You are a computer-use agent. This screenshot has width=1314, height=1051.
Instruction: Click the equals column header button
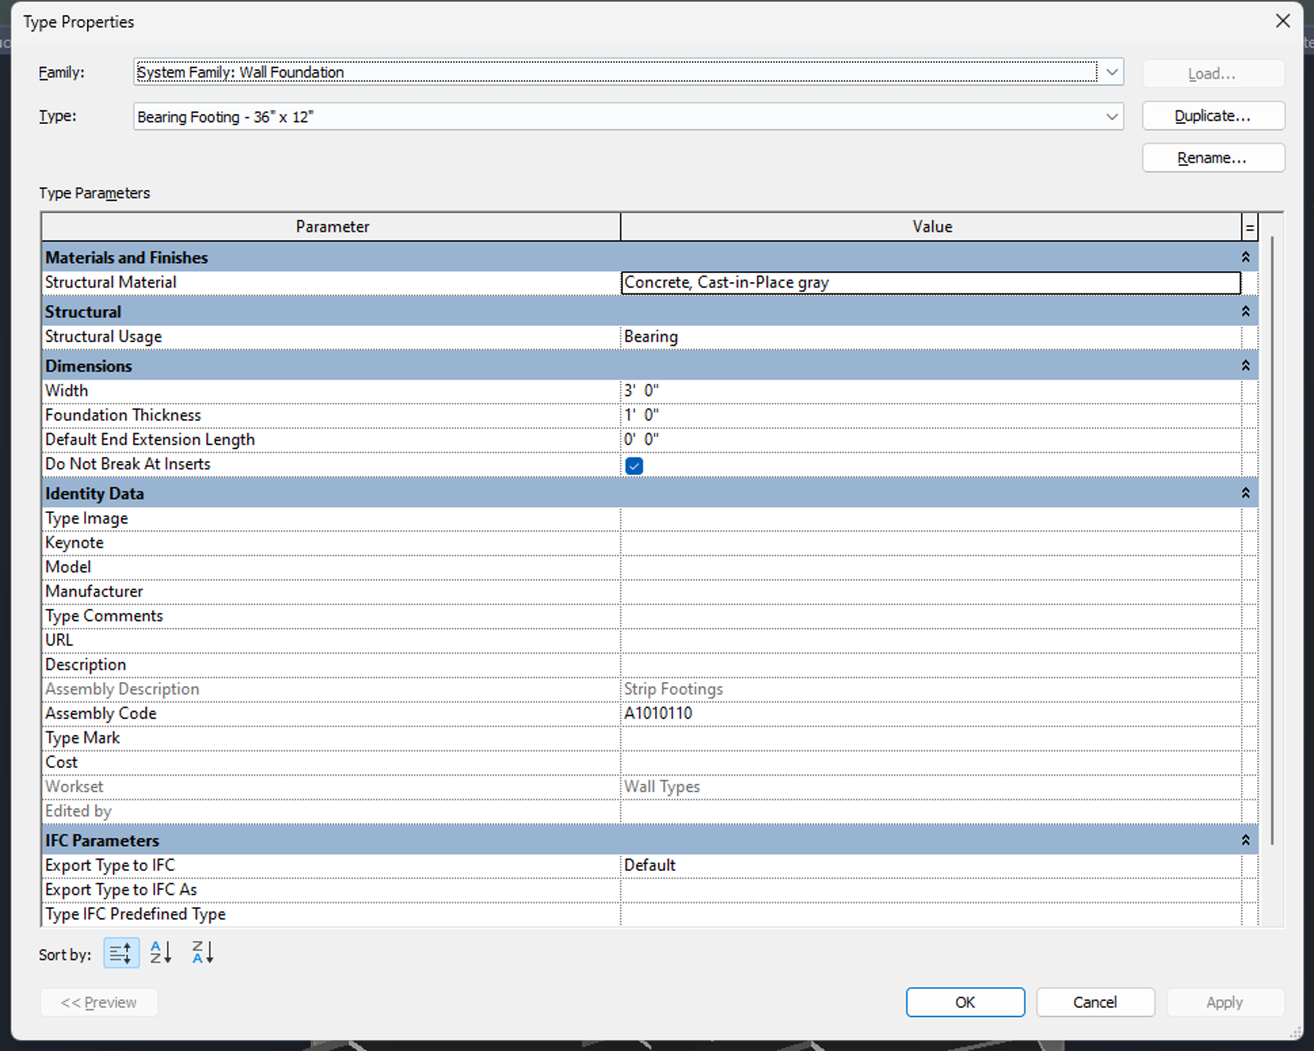pyautogui.click(x=1250, y=227)
